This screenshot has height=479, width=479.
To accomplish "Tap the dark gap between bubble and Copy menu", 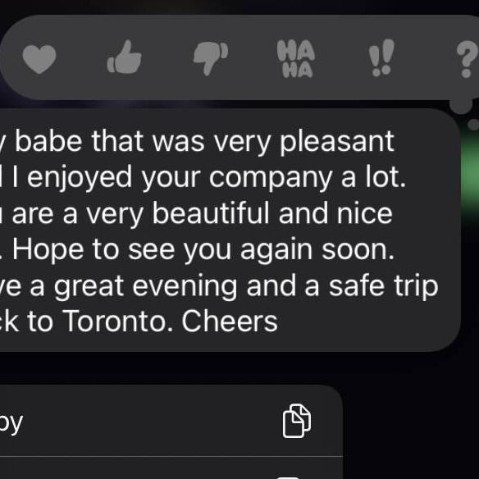I will point(171,368).
